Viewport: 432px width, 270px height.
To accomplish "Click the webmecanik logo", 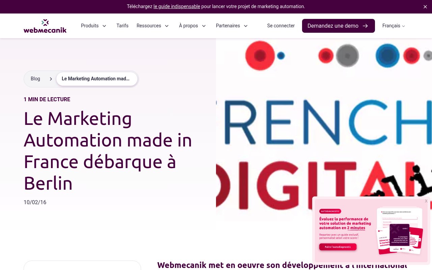I will [45, 26].
